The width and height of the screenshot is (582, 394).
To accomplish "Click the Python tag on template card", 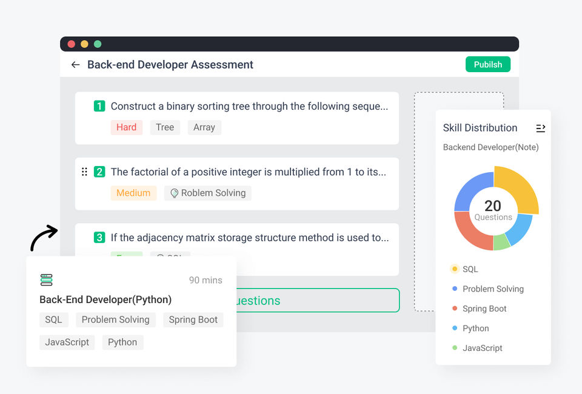I will point(122,342).
